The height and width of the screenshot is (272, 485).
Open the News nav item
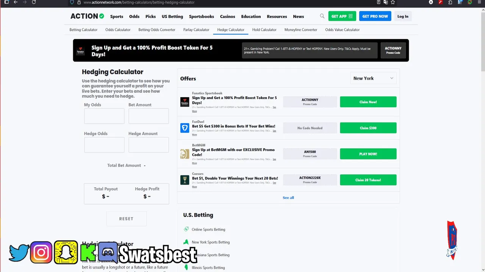pos(299,17)
